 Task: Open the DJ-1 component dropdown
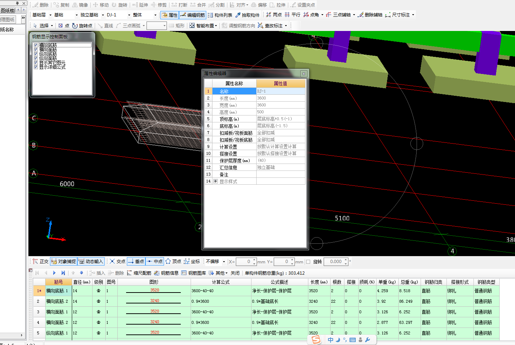click(129, 15)
